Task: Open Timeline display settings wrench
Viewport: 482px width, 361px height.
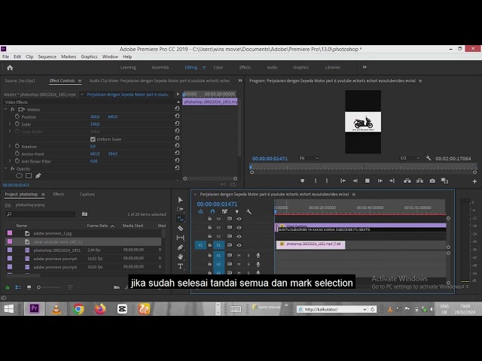Action: coord(249,211)
